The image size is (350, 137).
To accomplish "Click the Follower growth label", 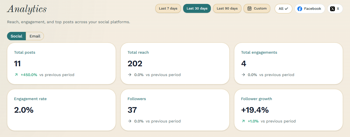I will tap(256, 99).
